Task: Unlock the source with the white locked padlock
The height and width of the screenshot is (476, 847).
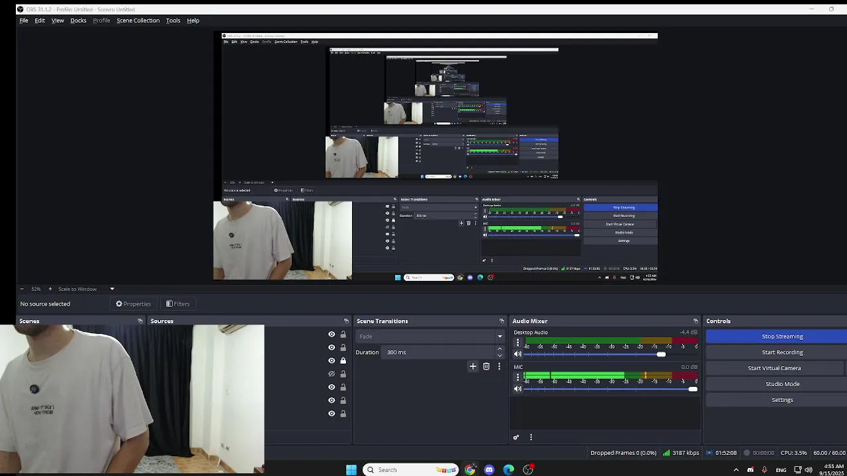Action: (x=343, y=360)
